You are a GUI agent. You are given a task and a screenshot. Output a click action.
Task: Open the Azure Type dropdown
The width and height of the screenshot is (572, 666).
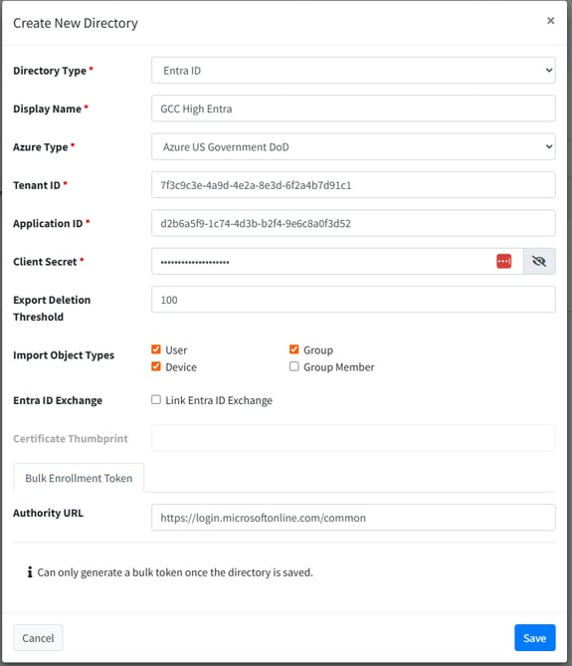353,146
